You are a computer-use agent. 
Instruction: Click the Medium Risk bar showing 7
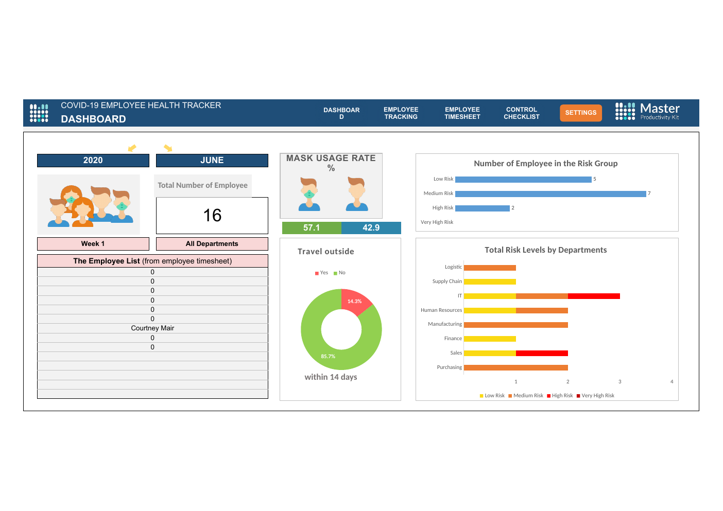(550, 194)
